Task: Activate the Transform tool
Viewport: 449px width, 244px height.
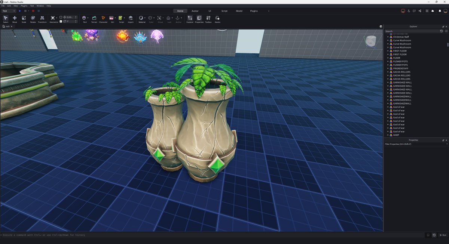Action: [42, 19]
